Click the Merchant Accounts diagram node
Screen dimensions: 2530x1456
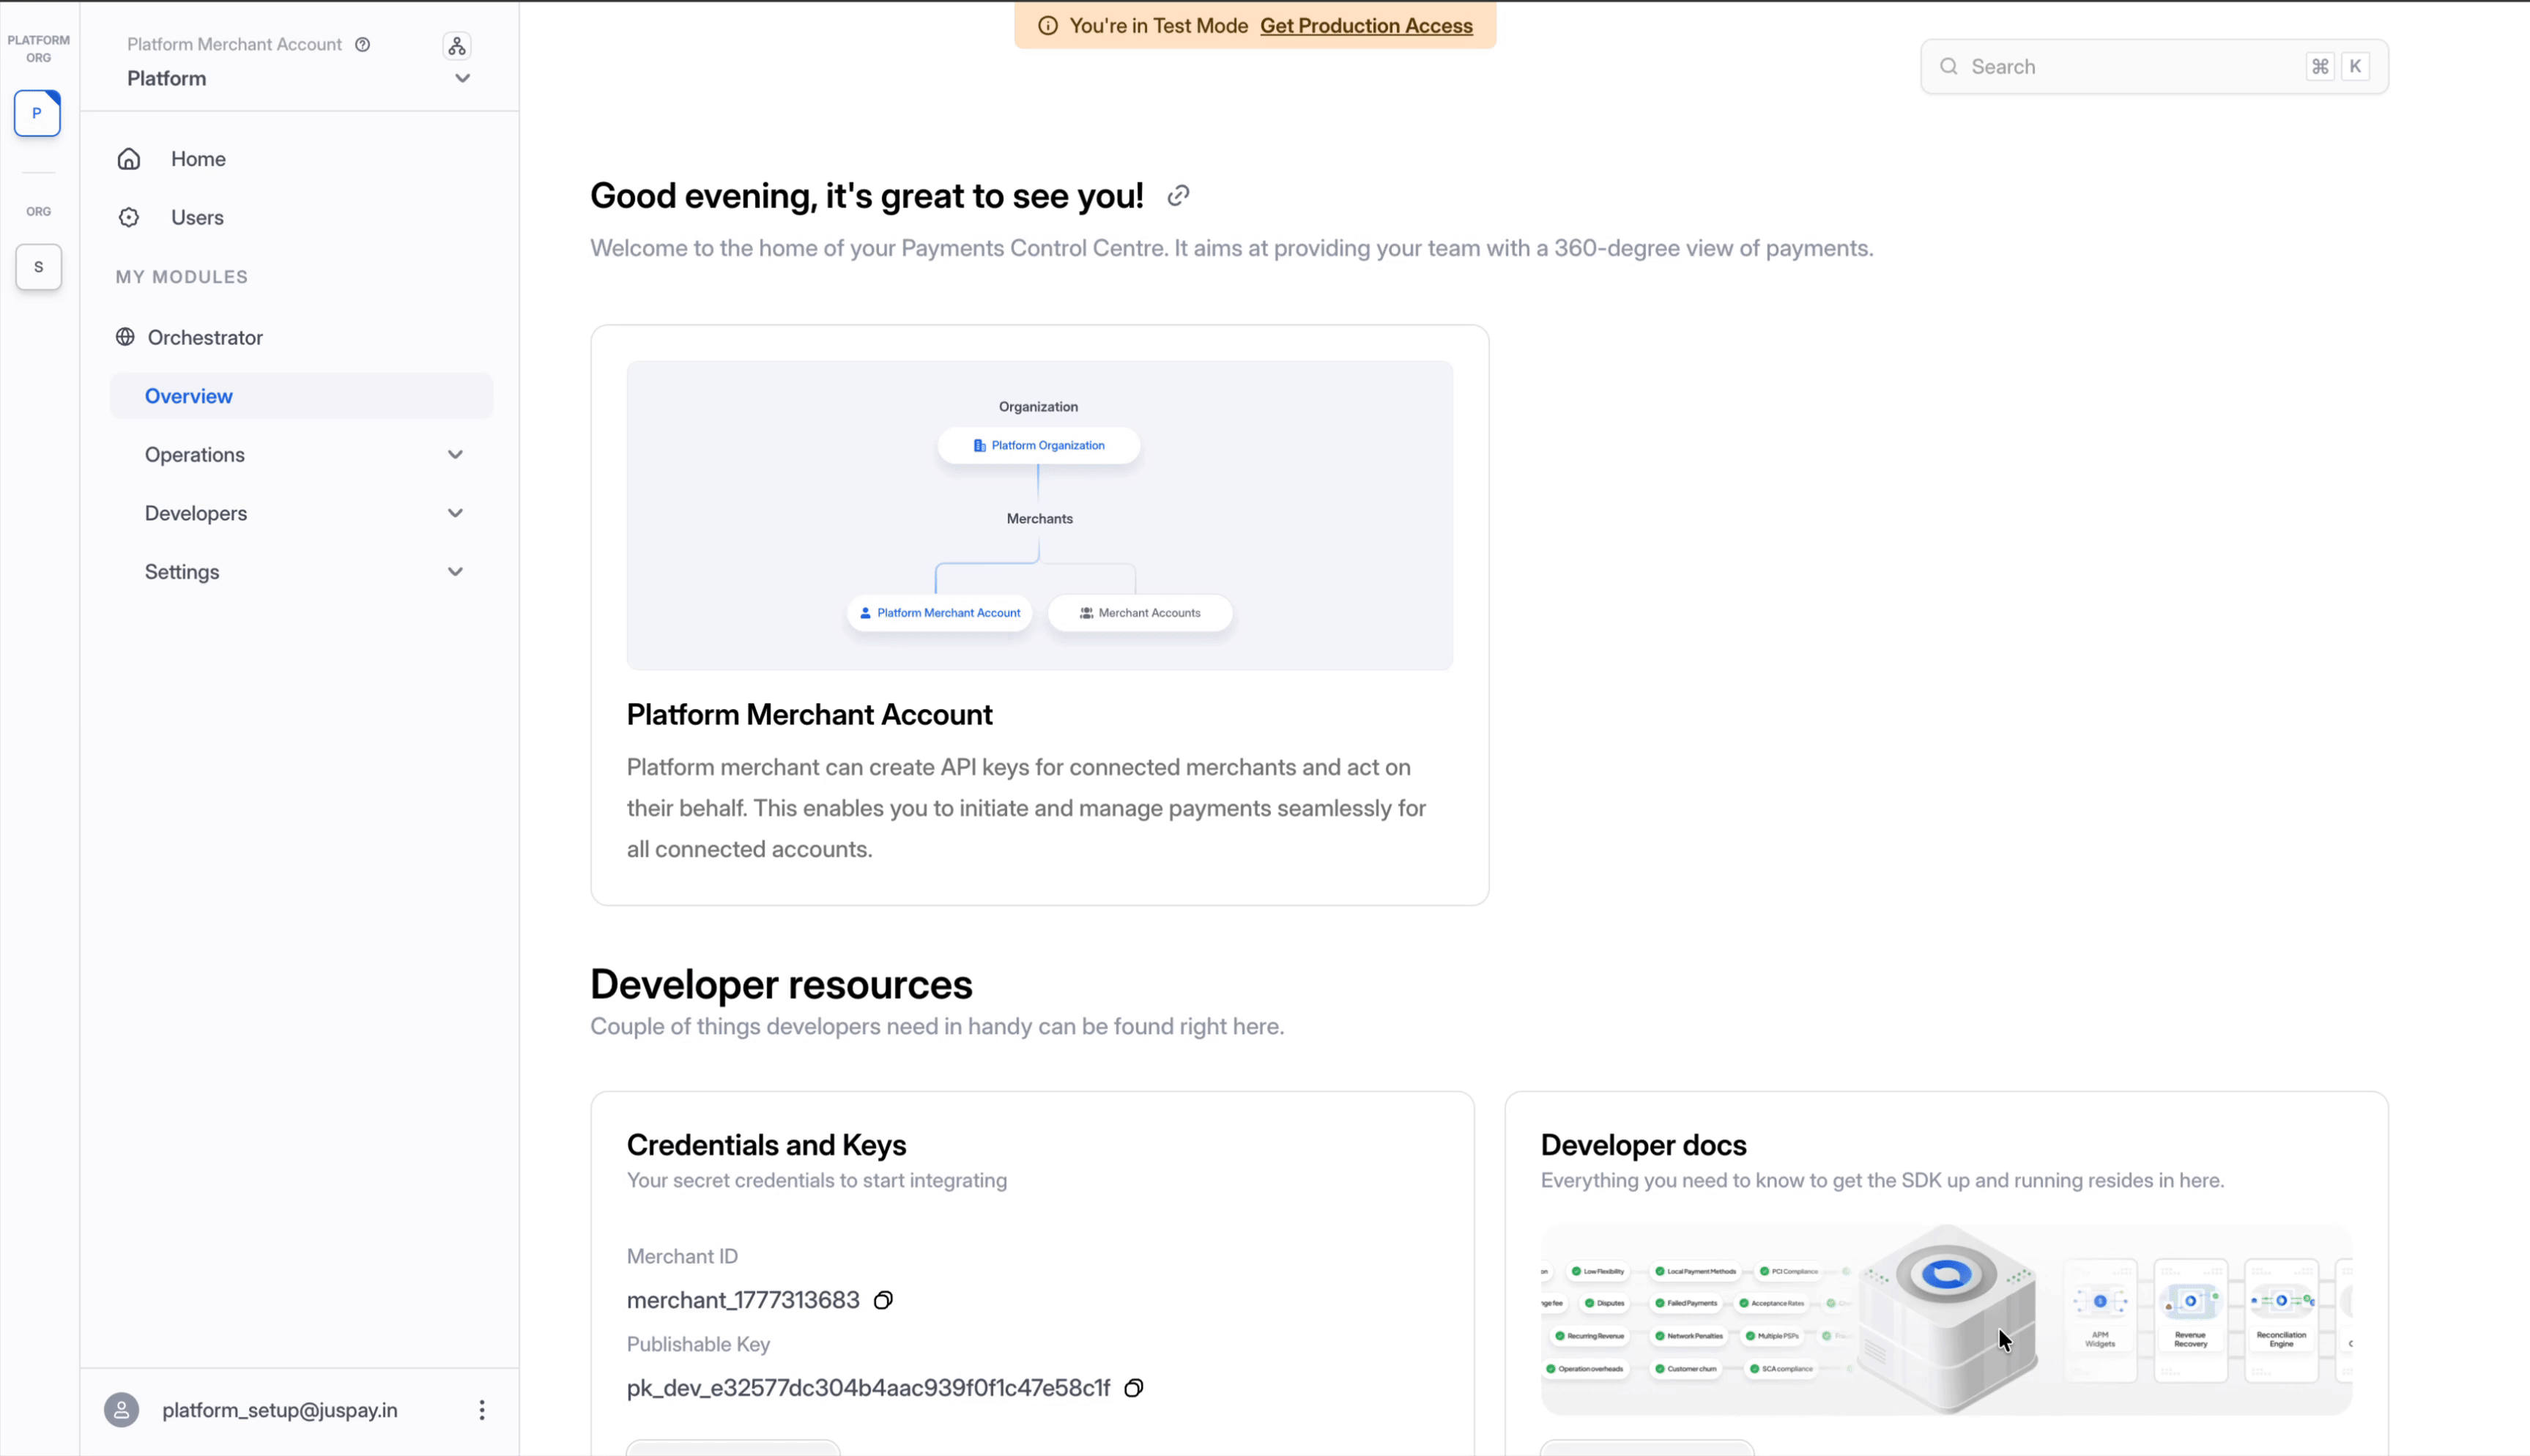click(1140, 613)
